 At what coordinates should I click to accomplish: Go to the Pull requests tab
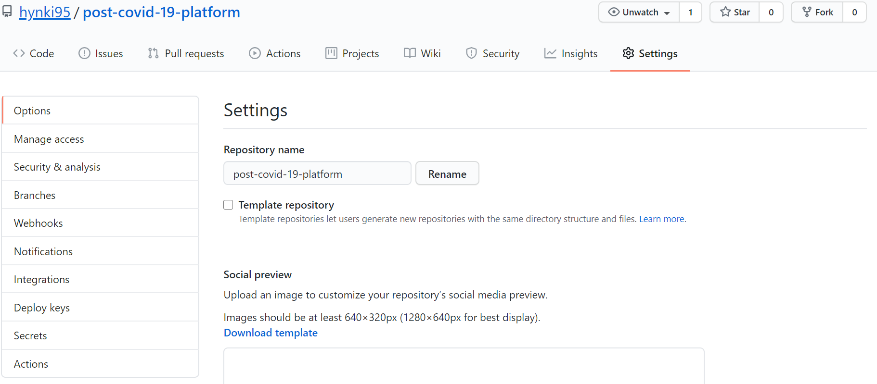186,53
